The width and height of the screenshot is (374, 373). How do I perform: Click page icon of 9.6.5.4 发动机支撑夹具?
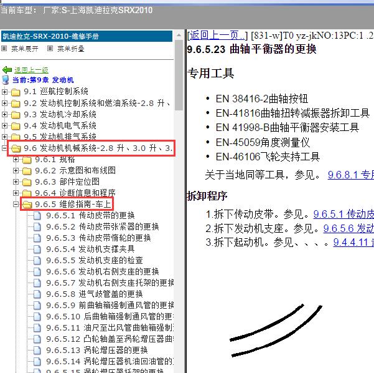37,249
